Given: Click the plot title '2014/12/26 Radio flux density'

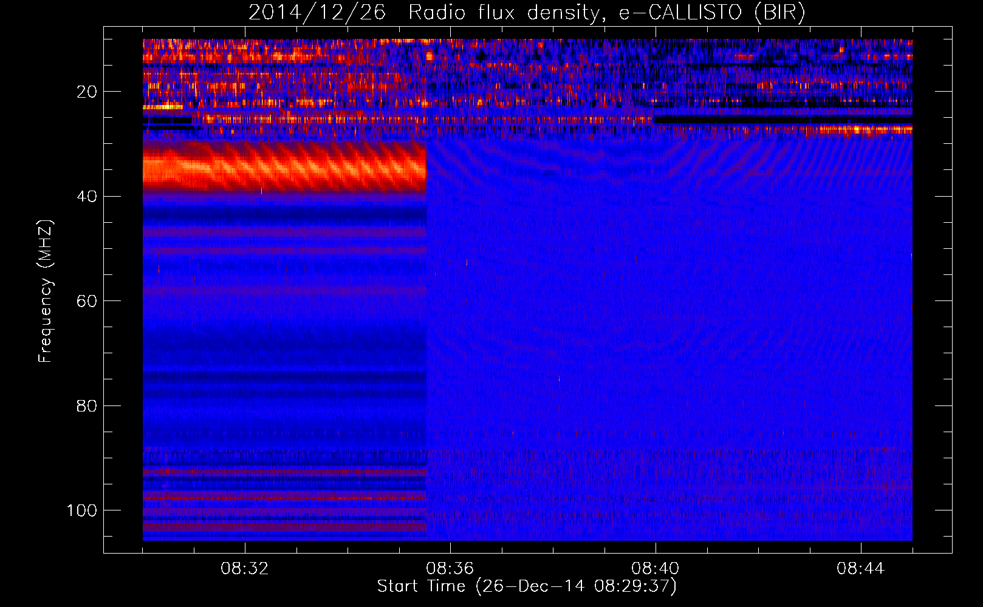Looking at the screenshot, I should click(527, 12).
